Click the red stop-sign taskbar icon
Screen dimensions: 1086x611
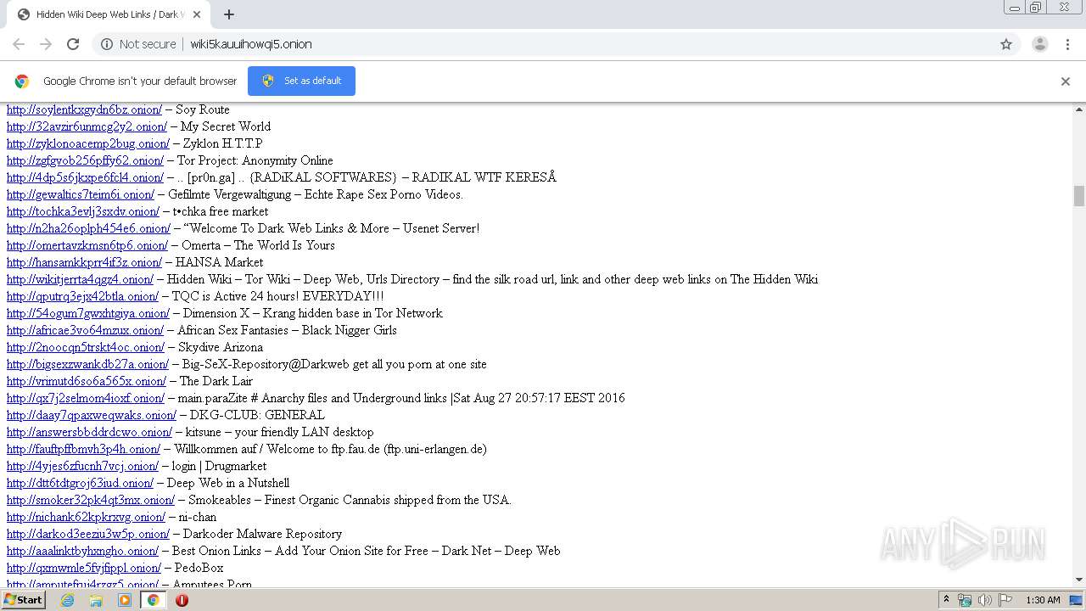point(182,600)
